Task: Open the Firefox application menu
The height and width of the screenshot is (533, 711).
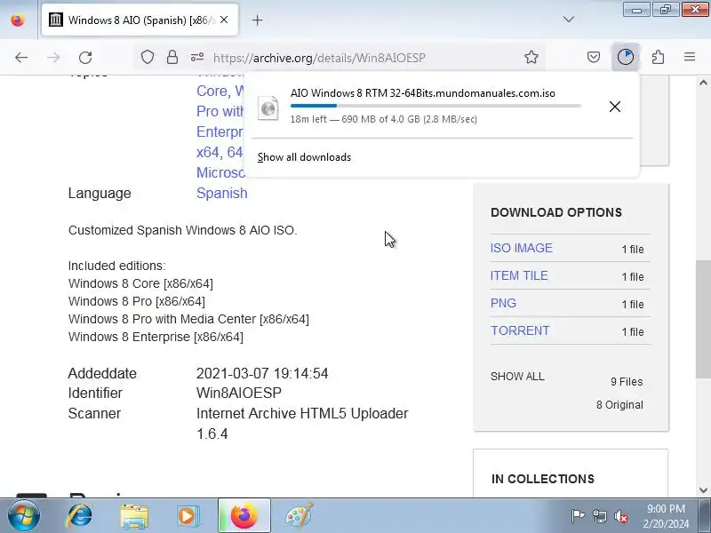Action: tap(690, 57)
